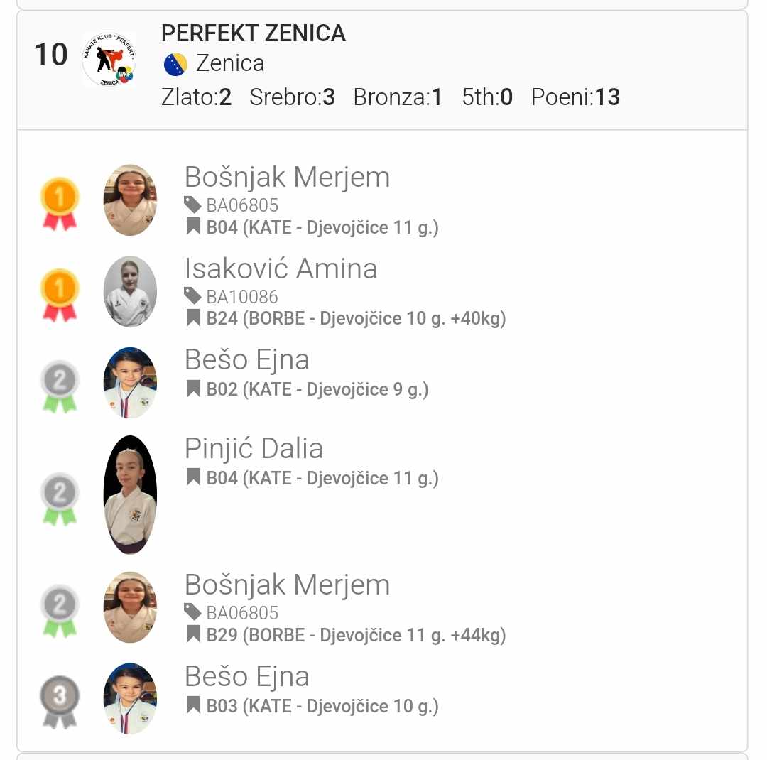767x760 pixels.
Task: Click Isaković Amina's grayscale profile photo
Action: [x=130, y=292]
